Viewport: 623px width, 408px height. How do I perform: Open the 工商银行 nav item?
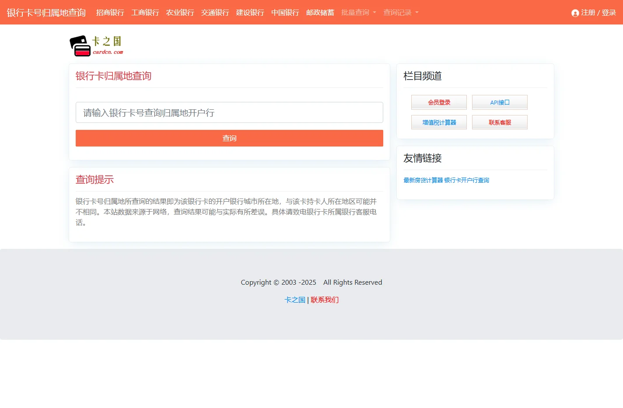point(145,13)
